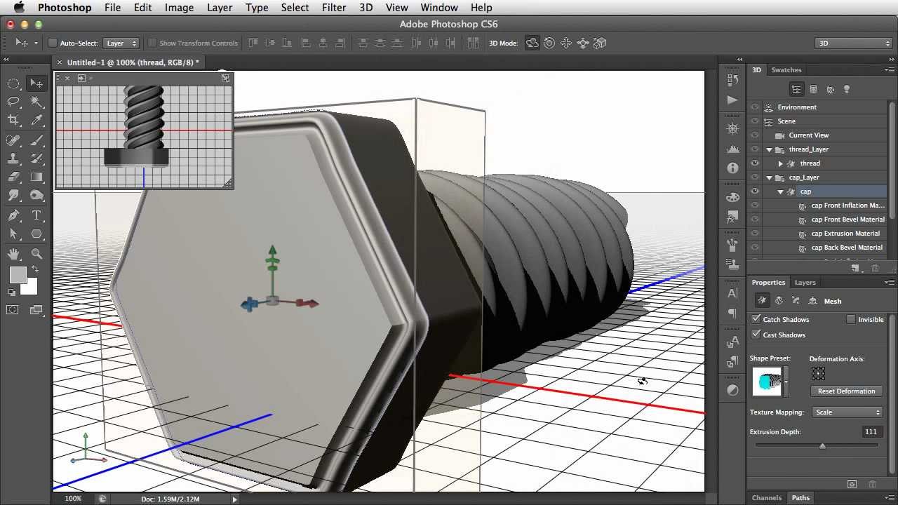Click the Lights filter icon in 3D panel
This screenshot has width=898, height=505.
[847, 89]
